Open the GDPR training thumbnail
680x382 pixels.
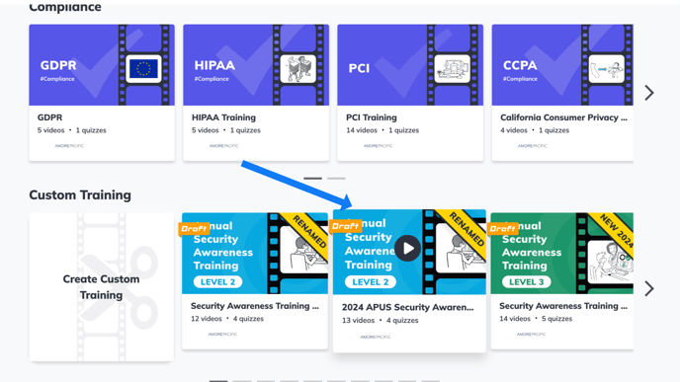(x=102, y=65)
